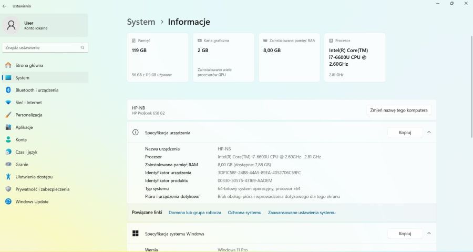
Task: Open the Procesor info card
Action: (355, 57)
